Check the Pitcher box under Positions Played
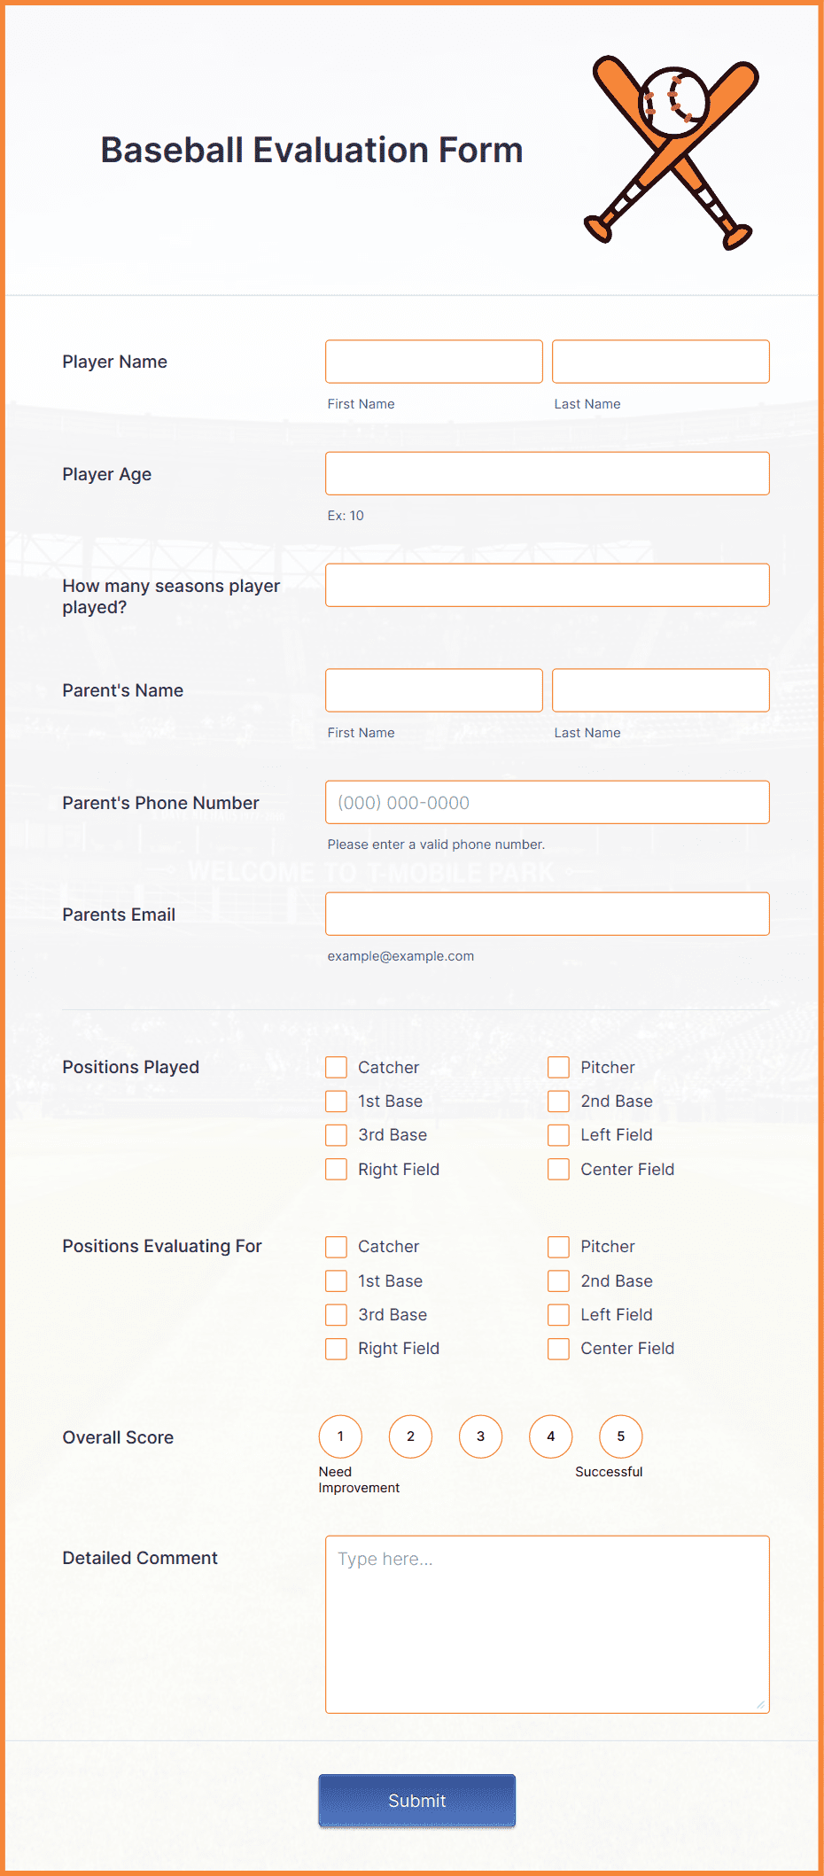 click(558, 1067)
